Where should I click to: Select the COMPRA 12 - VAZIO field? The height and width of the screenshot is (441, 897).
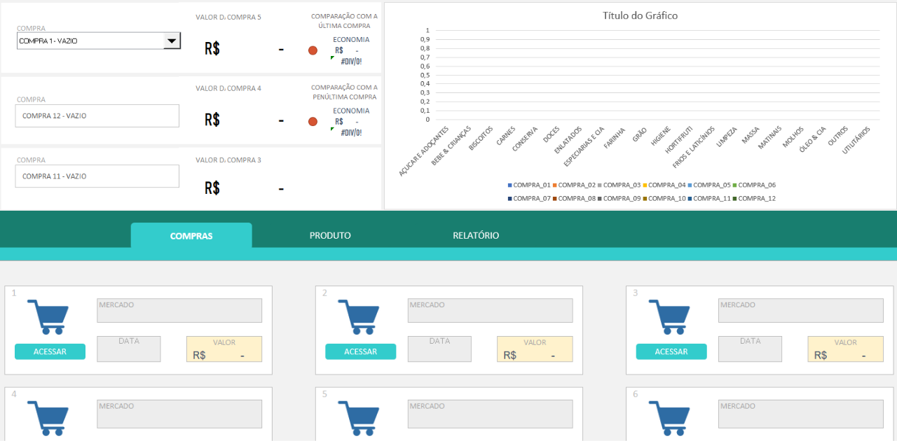click(x=97, y=116)
